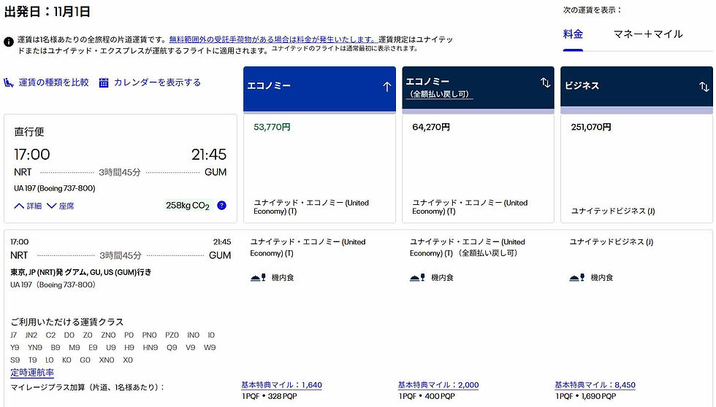The image size is (716, 407).
Task: Click meal icon under United Economy (T)
Action: tap(258, 278)
